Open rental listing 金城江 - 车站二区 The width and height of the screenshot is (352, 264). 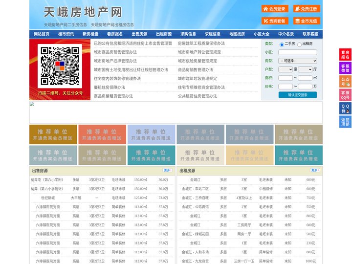(195, 189)
